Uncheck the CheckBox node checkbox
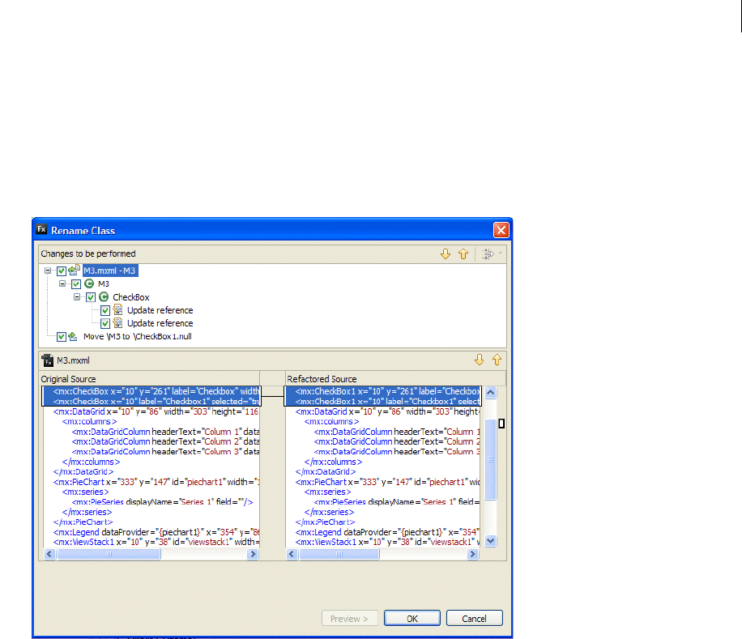The width and height of the screenshot is (742, 639). click(91, 297)
